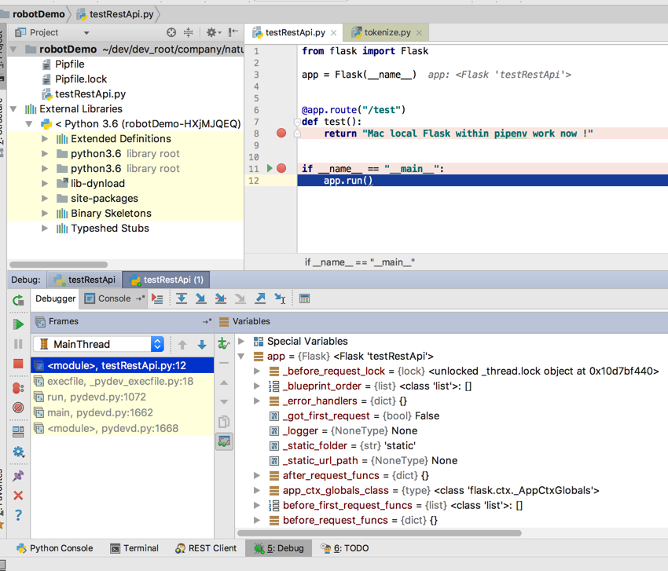Click the Step Out debugger icon

[260, 298]
